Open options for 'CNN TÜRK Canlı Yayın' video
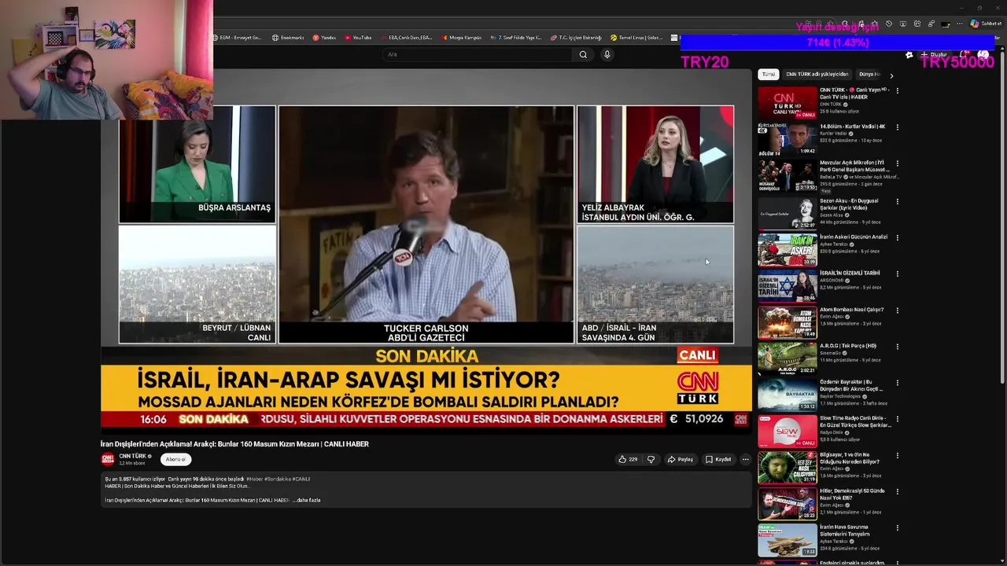 pyautogui.click(x=898, y=90)
